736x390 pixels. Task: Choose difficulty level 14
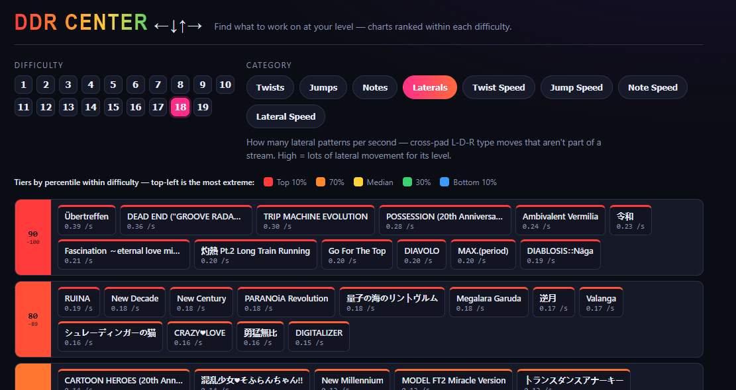point(91,107)
